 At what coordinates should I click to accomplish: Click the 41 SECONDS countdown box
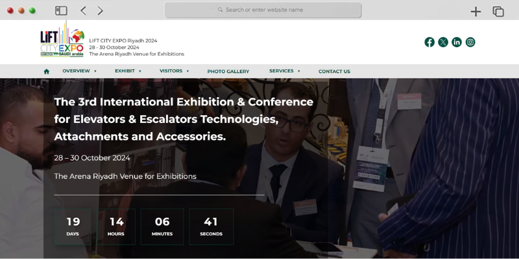(x=211, y=227)
